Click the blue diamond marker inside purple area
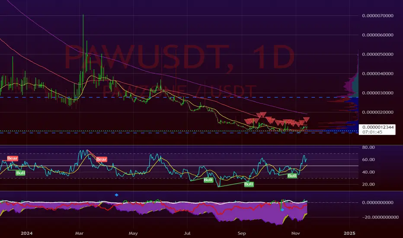 coord(282,210)
